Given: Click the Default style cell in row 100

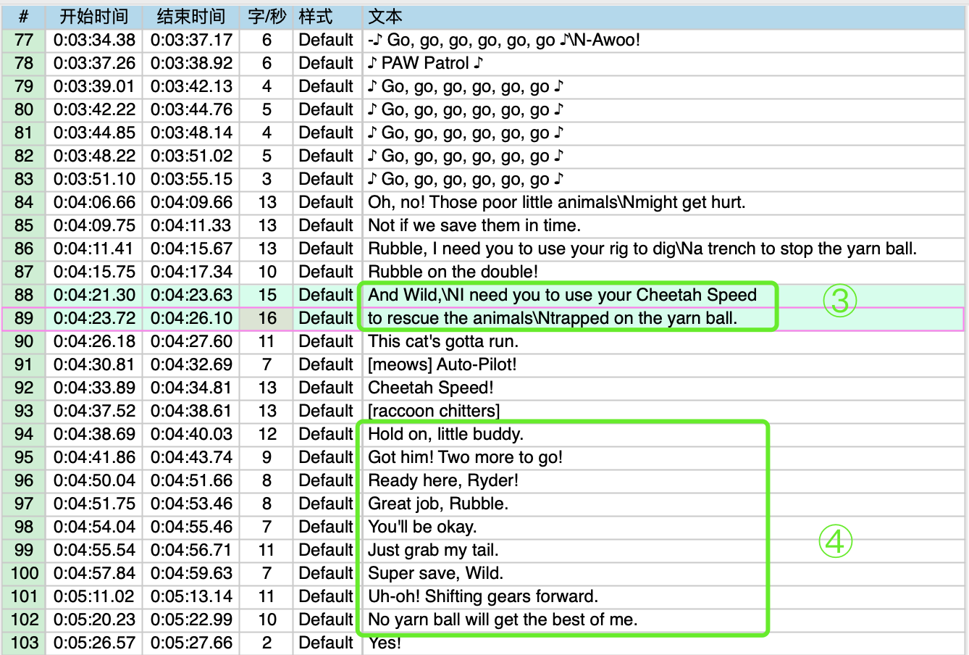Looking at the screenshot, I should (326, 573).
